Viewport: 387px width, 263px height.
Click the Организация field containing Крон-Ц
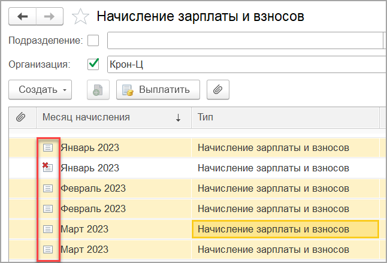[247, 64]
